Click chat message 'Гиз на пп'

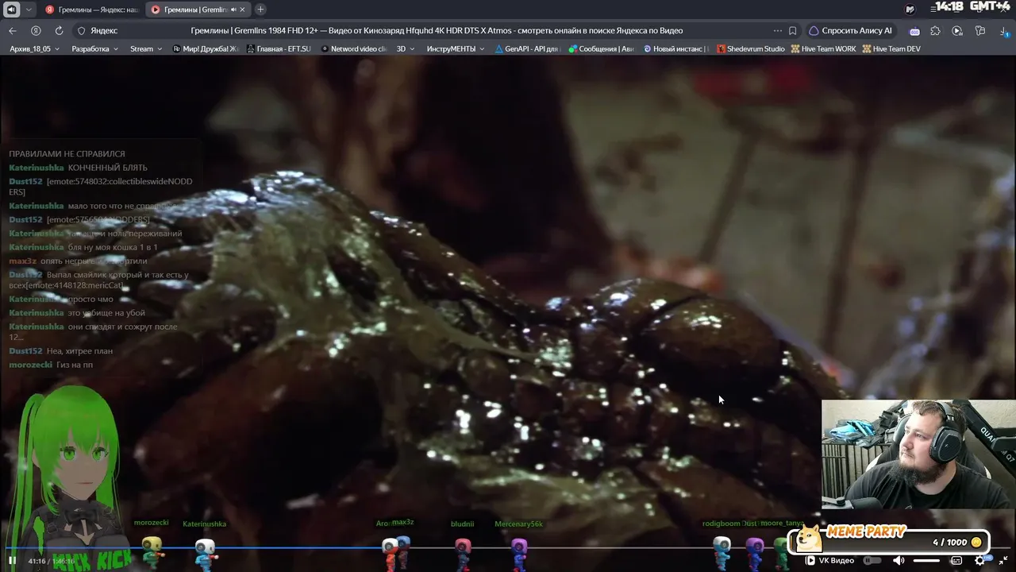(x=75, y=365)
